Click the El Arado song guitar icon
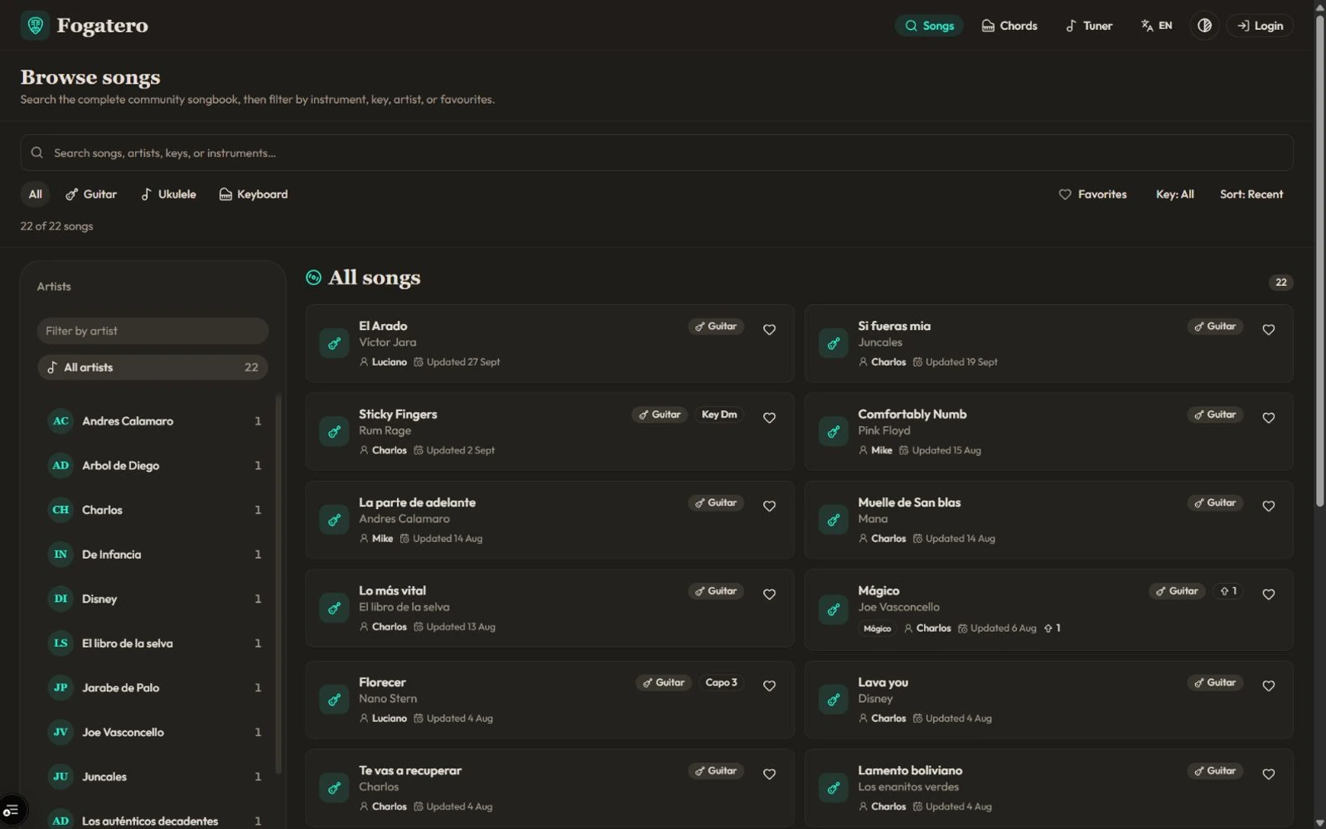This screenshot has width=1326, height=829. coord(334,343)
